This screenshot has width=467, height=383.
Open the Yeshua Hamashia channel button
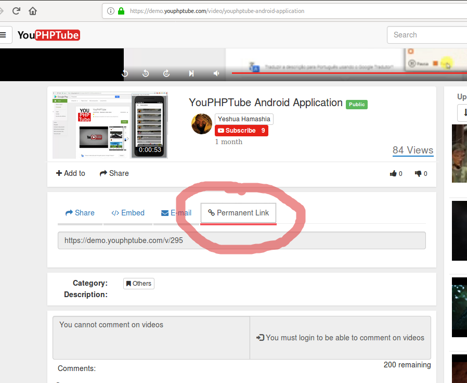(244, 119)
